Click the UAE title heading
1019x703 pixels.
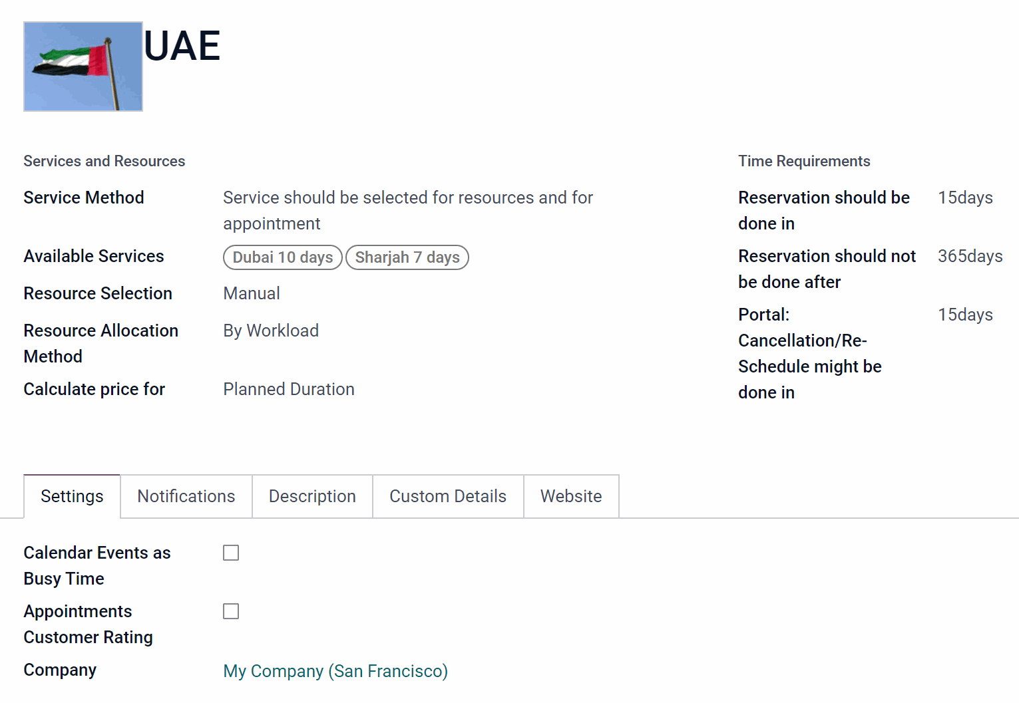(182, 46)
